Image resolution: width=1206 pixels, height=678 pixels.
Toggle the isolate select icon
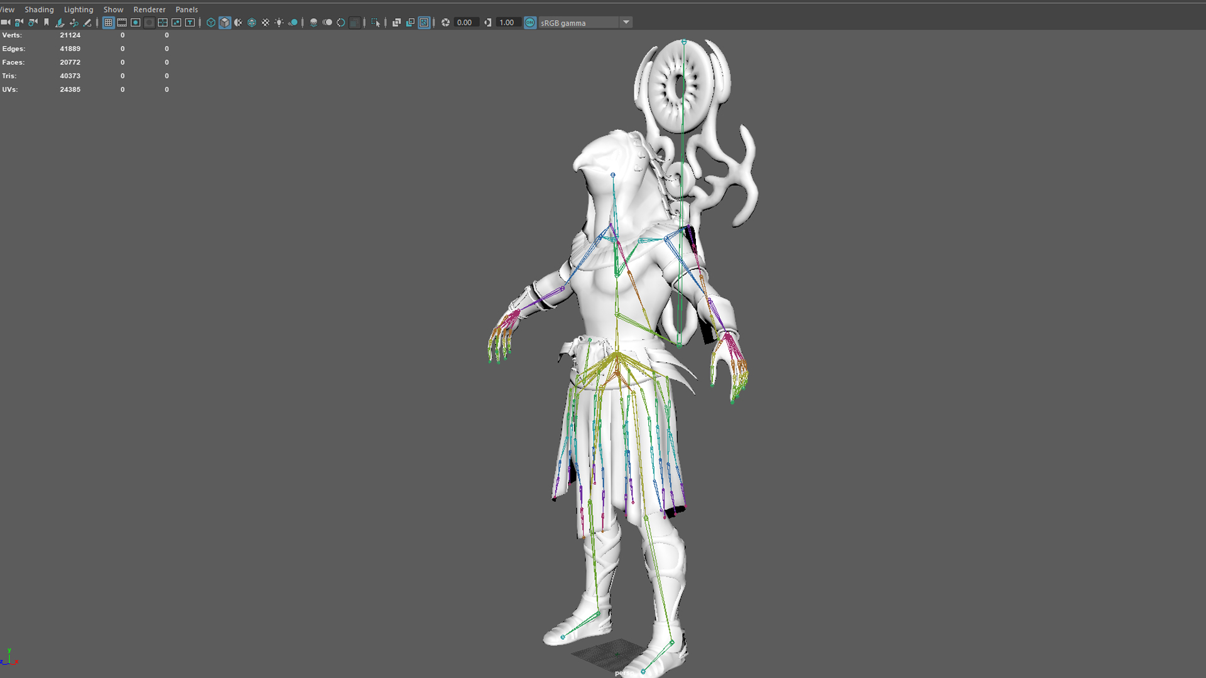[376, 23]
